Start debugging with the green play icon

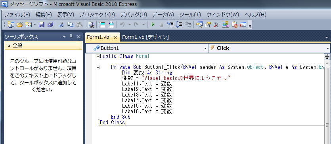point(153,25)
